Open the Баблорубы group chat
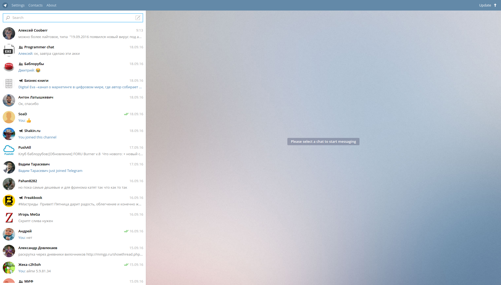This screenshot has width=501, height=285. click(x=73, y=67)
